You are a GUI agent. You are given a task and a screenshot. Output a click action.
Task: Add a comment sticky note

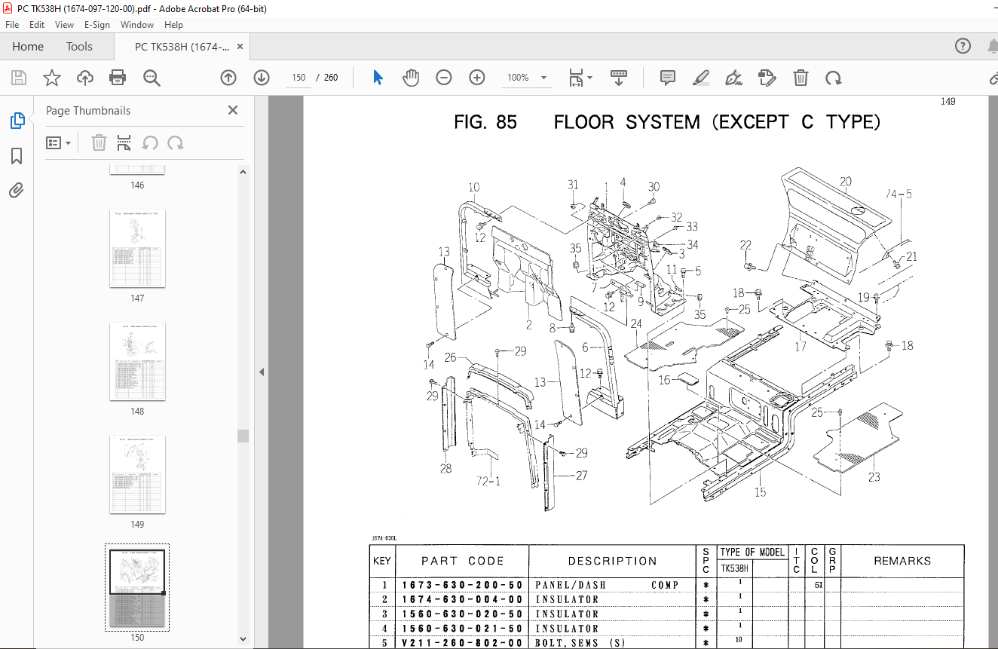point(667,78)
